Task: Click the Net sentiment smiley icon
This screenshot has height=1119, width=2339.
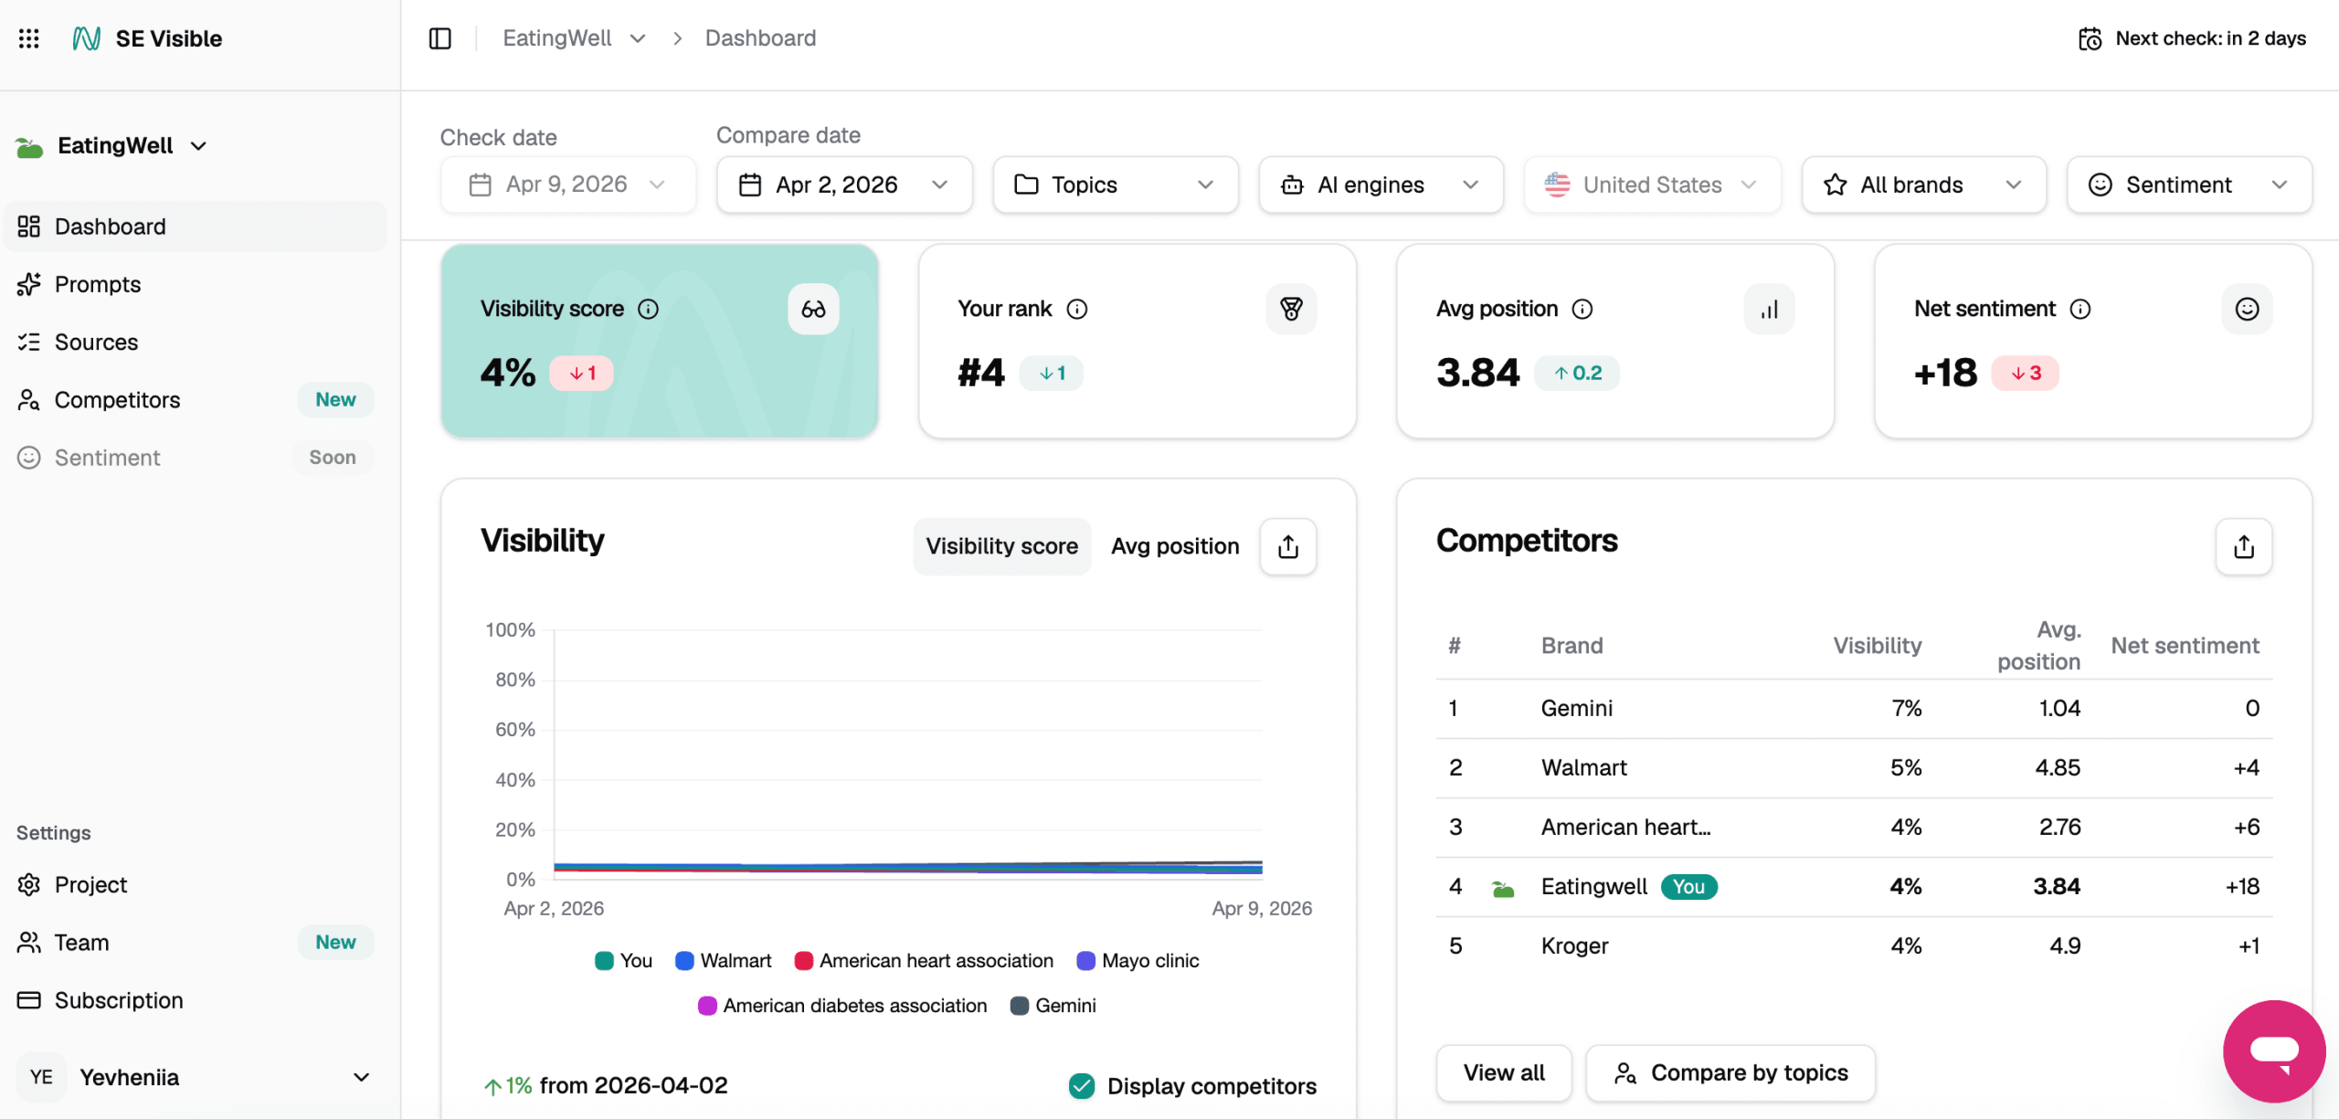Action: click(x=2246, y=310)
